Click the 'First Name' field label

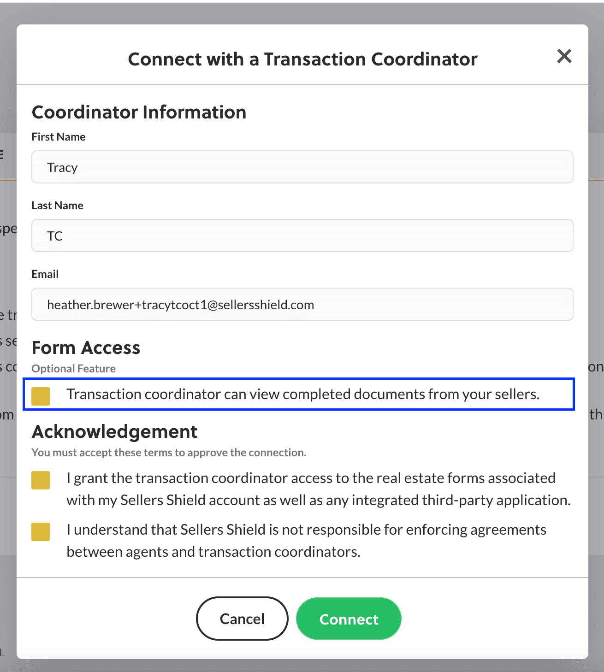(59, 137)
